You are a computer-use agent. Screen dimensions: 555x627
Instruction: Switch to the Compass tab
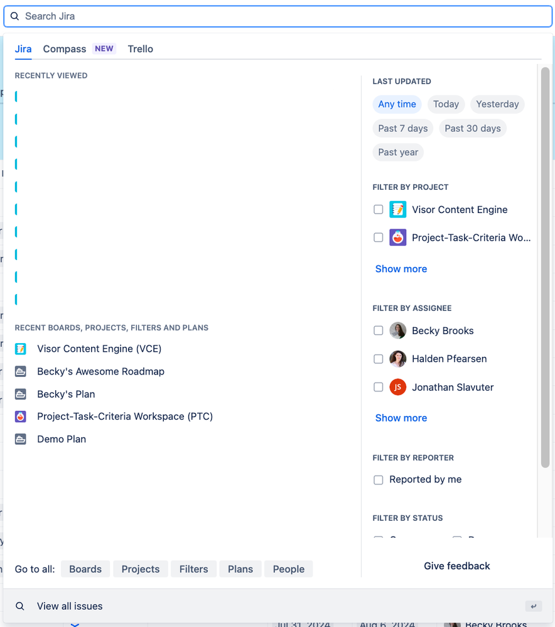[64, 48]
